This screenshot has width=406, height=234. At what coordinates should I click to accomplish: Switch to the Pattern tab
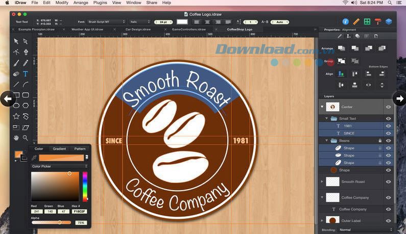80,149
